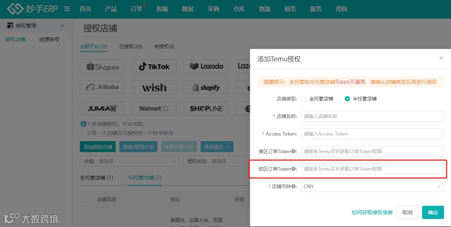
Task: Open the 授权状态 filter dropdown
Action: pos(217,161)
